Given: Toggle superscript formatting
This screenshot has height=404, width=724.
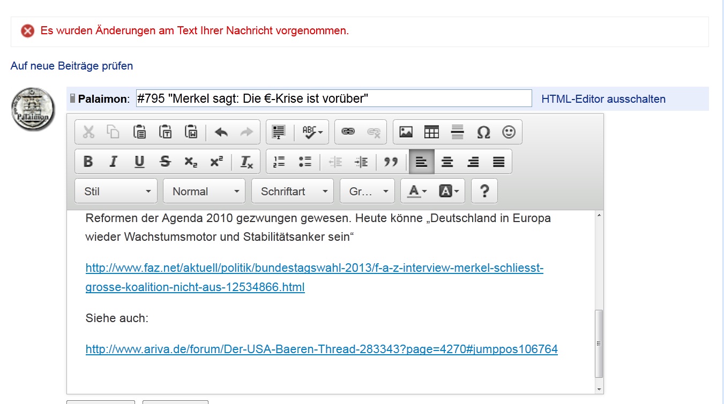Looking at the screenshot, I should coord(217,162).
